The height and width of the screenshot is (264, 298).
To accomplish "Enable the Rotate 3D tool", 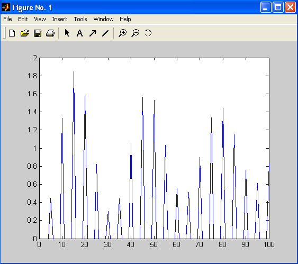I will point(148,33).
